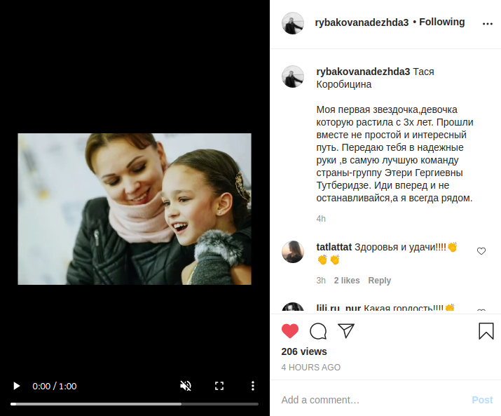Share post via paper plane icon

coord(346,330)
